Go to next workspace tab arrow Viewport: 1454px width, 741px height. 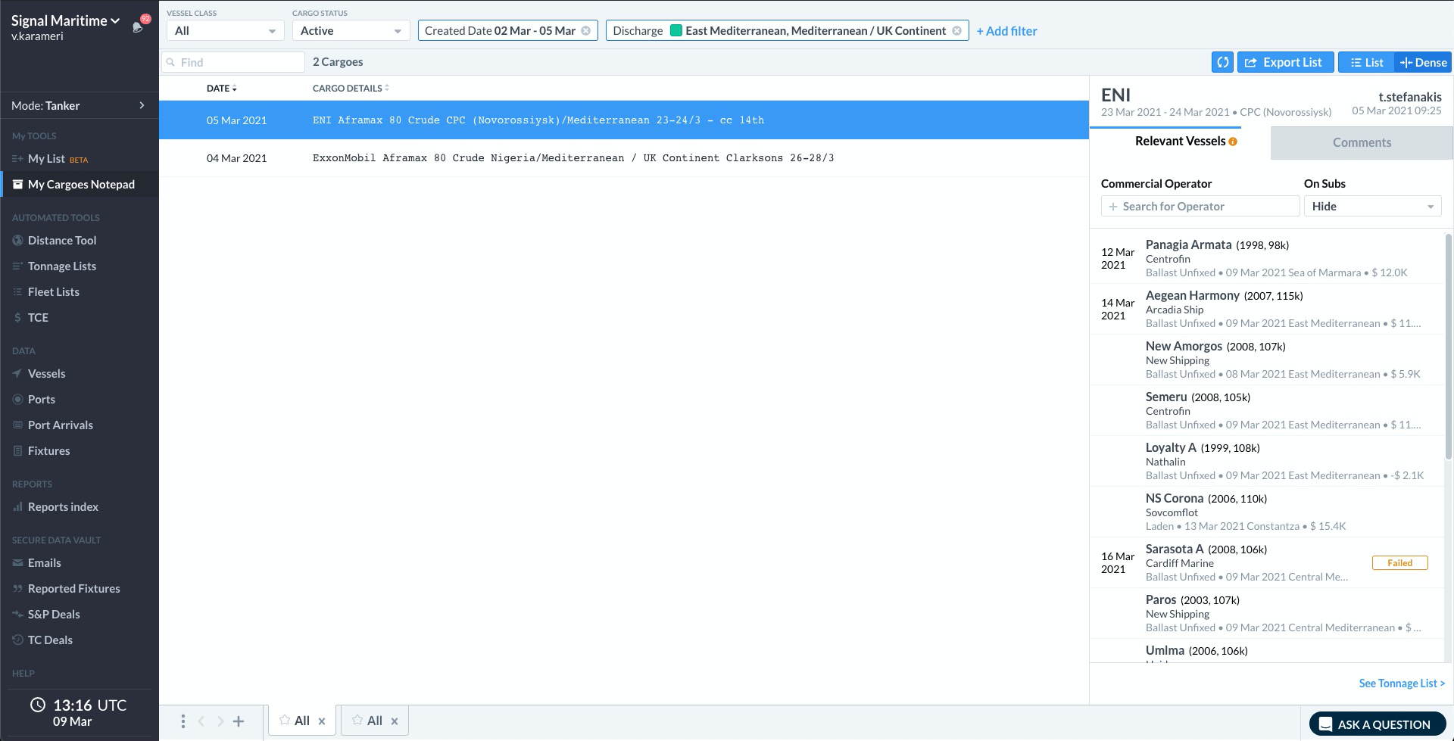point(220,721)
